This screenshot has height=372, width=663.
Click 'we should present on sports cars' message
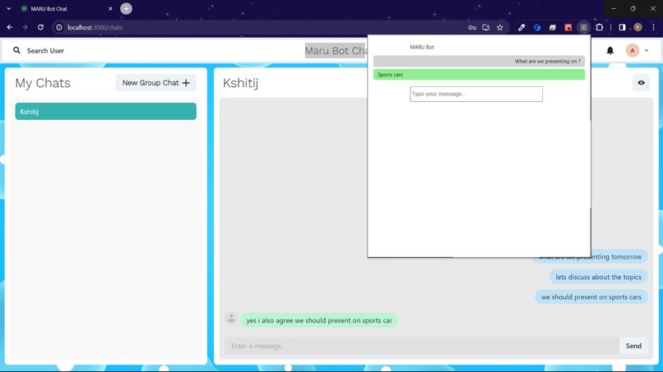point(591,297)
